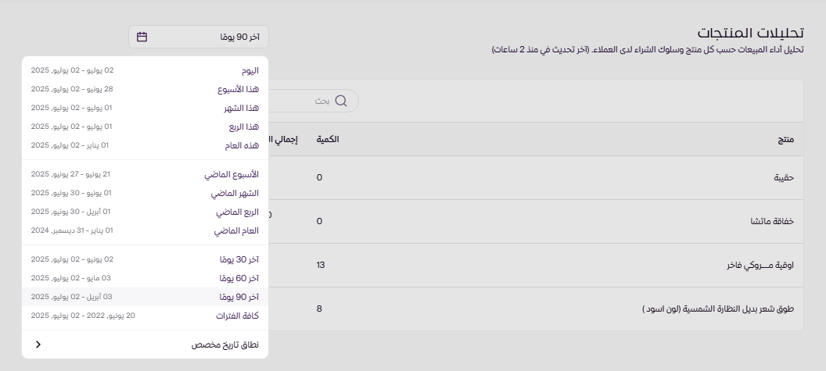Image resolution: width=826 pixels, height=371 pixels.
Task: Select 'آخر 60 يومًا' range
Action: (145, 278)
